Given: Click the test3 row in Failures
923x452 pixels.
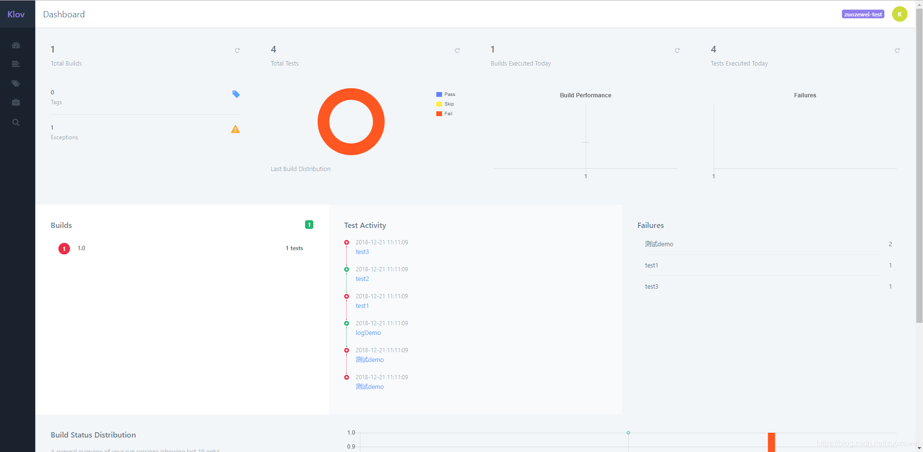Looking at the screenshot, I should tap(769, 287).
